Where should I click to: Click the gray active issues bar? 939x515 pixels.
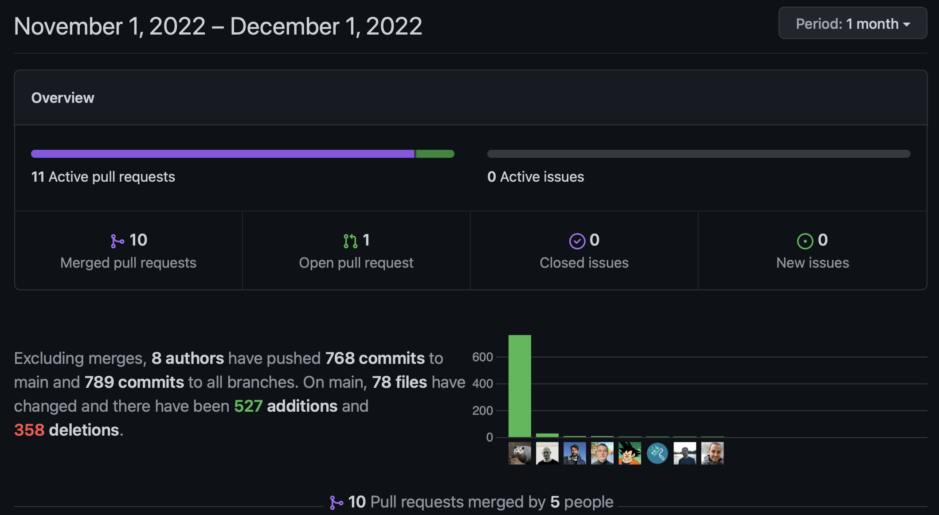click(698, 154)
